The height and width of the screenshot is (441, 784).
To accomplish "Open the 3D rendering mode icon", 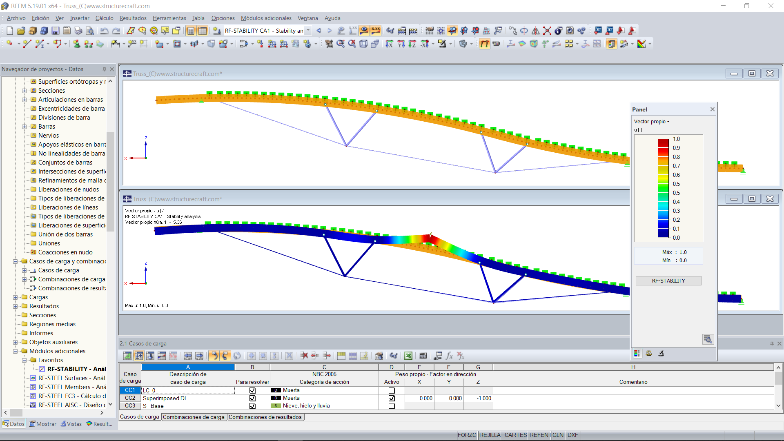I will pyautogui.click(x=462, y=44).
